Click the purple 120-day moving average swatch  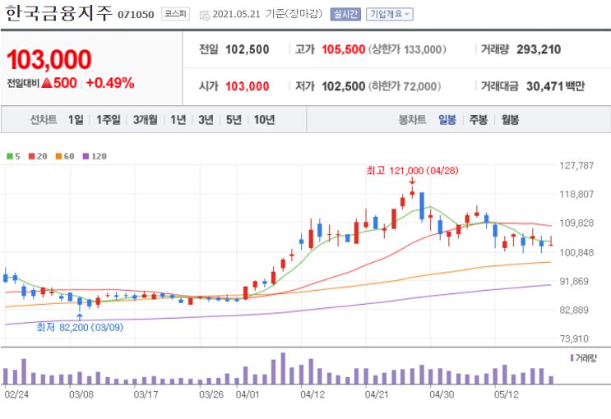tap(86, 156)
